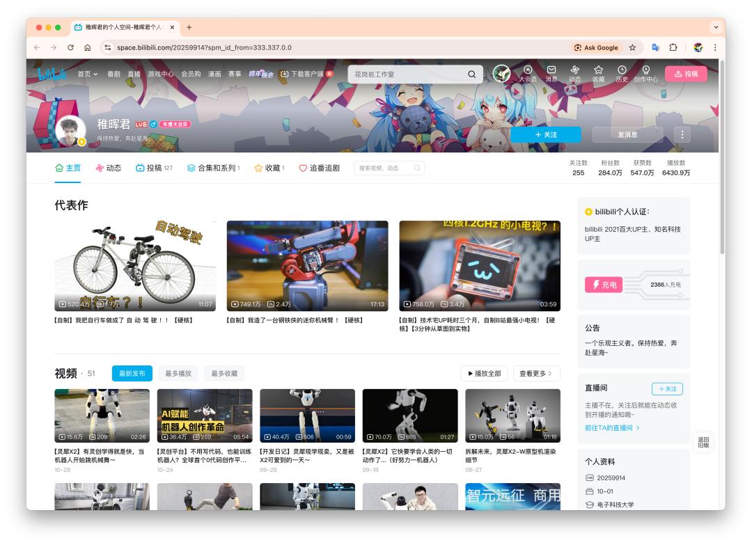Open Chrome three-dot menu
The image size is (752, 545).
[x=715, y=47]
